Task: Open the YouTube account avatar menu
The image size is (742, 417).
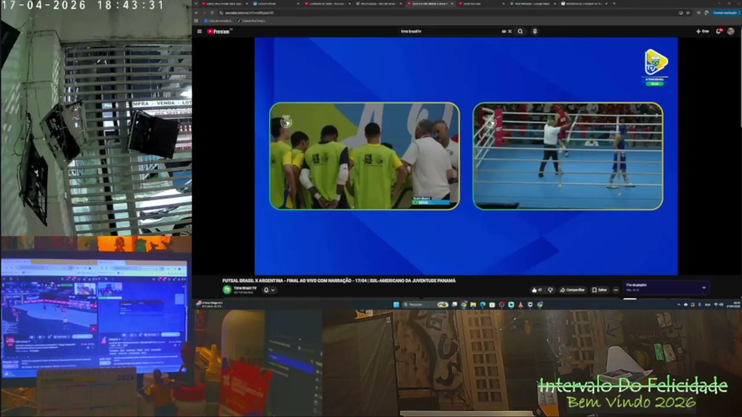Action: (x=730, y=31)
